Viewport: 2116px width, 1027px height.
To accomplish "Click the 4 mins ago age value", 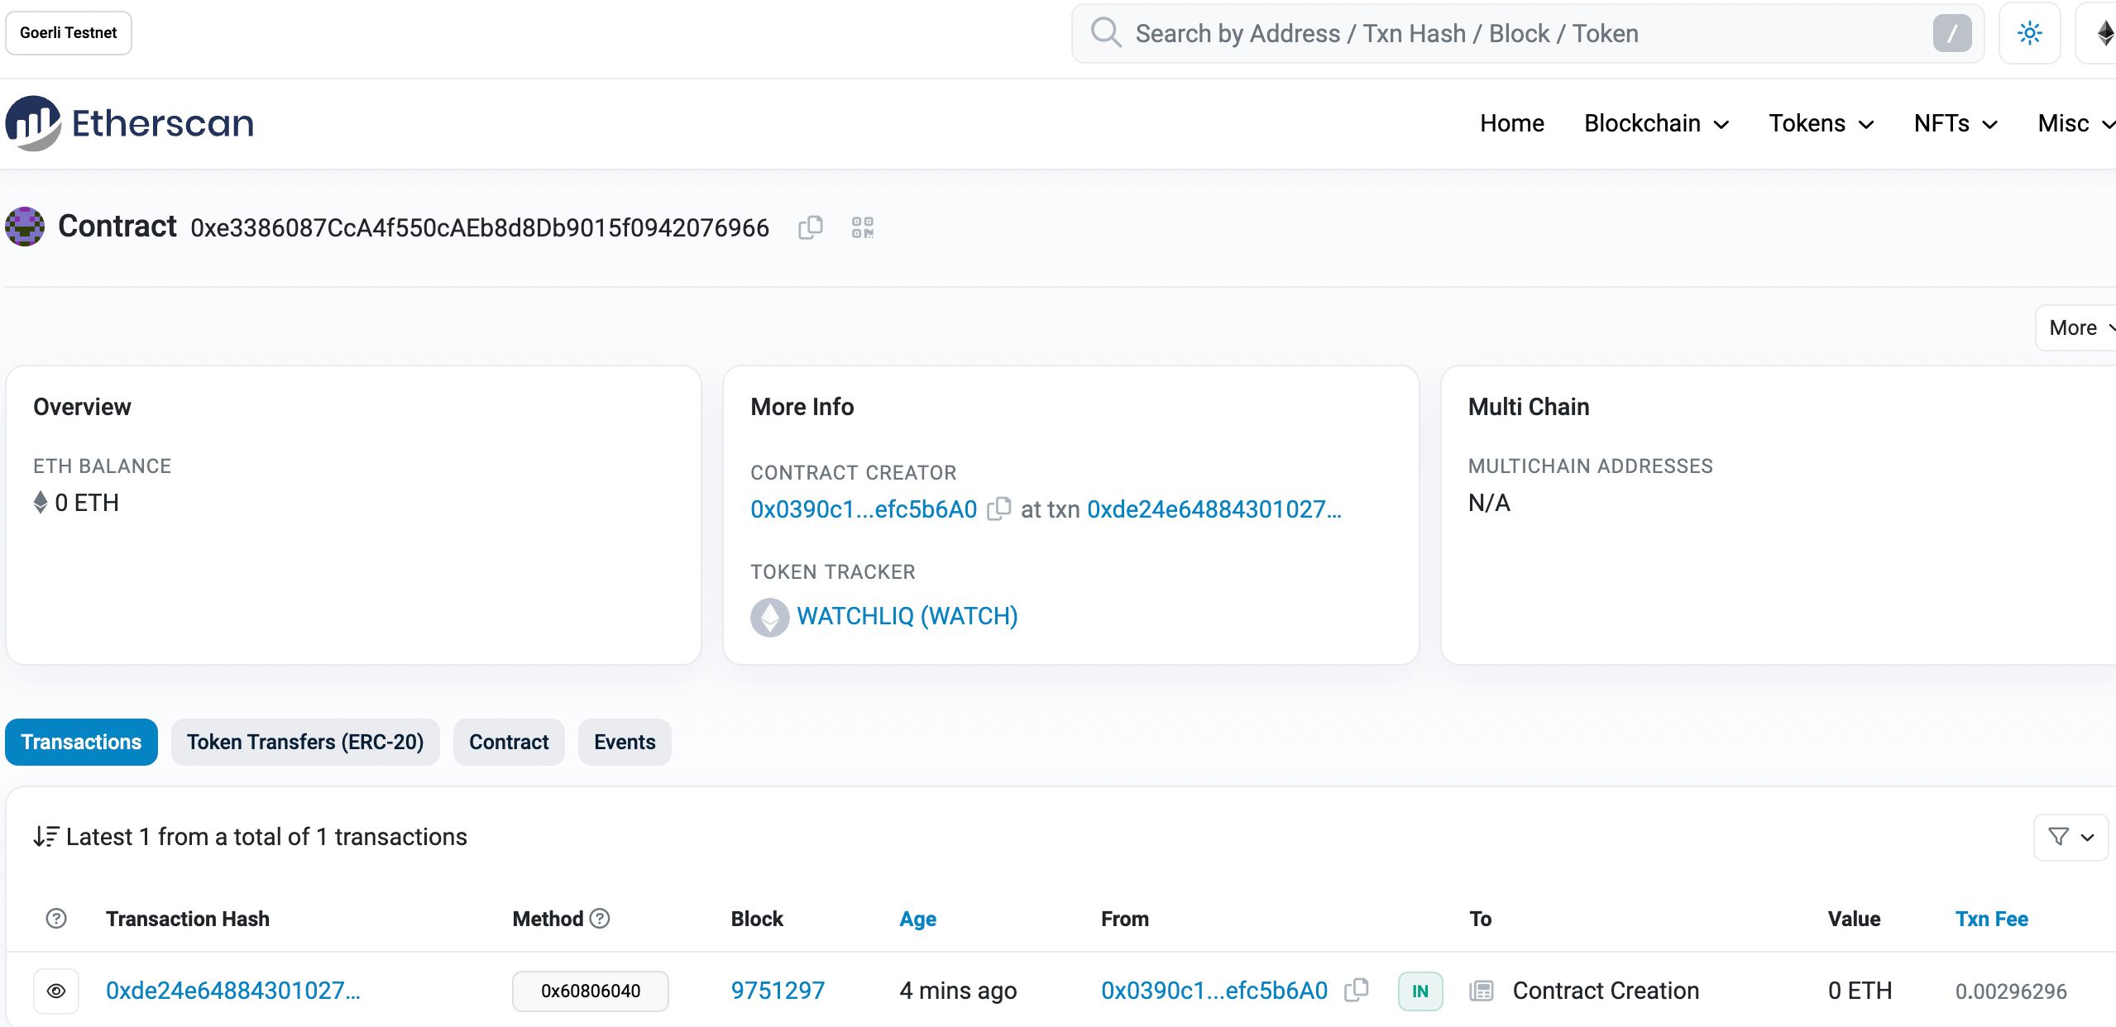I will click(x=958, y=991).
